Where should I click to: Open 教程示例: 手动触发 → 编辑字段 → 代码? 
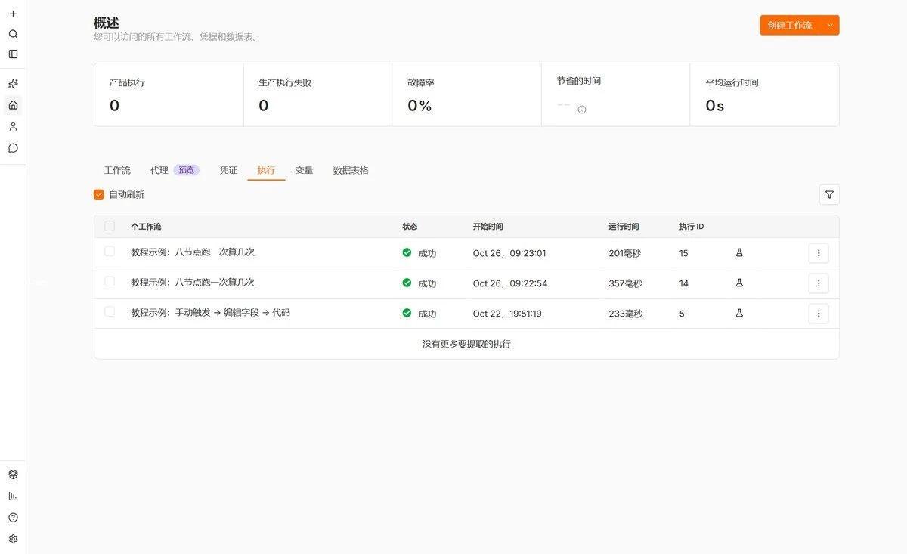(x=210, y=312)
